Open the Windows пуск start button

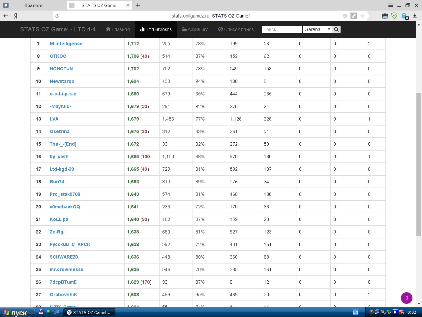pos(17,312)
